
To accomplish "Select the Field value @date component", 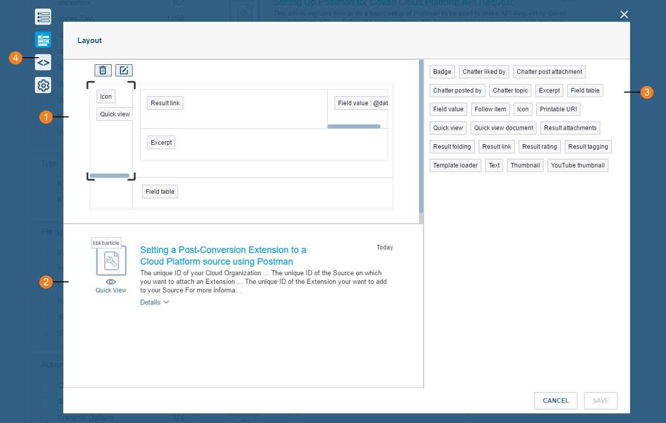I will pyautogui.click(x=361, y=103).
